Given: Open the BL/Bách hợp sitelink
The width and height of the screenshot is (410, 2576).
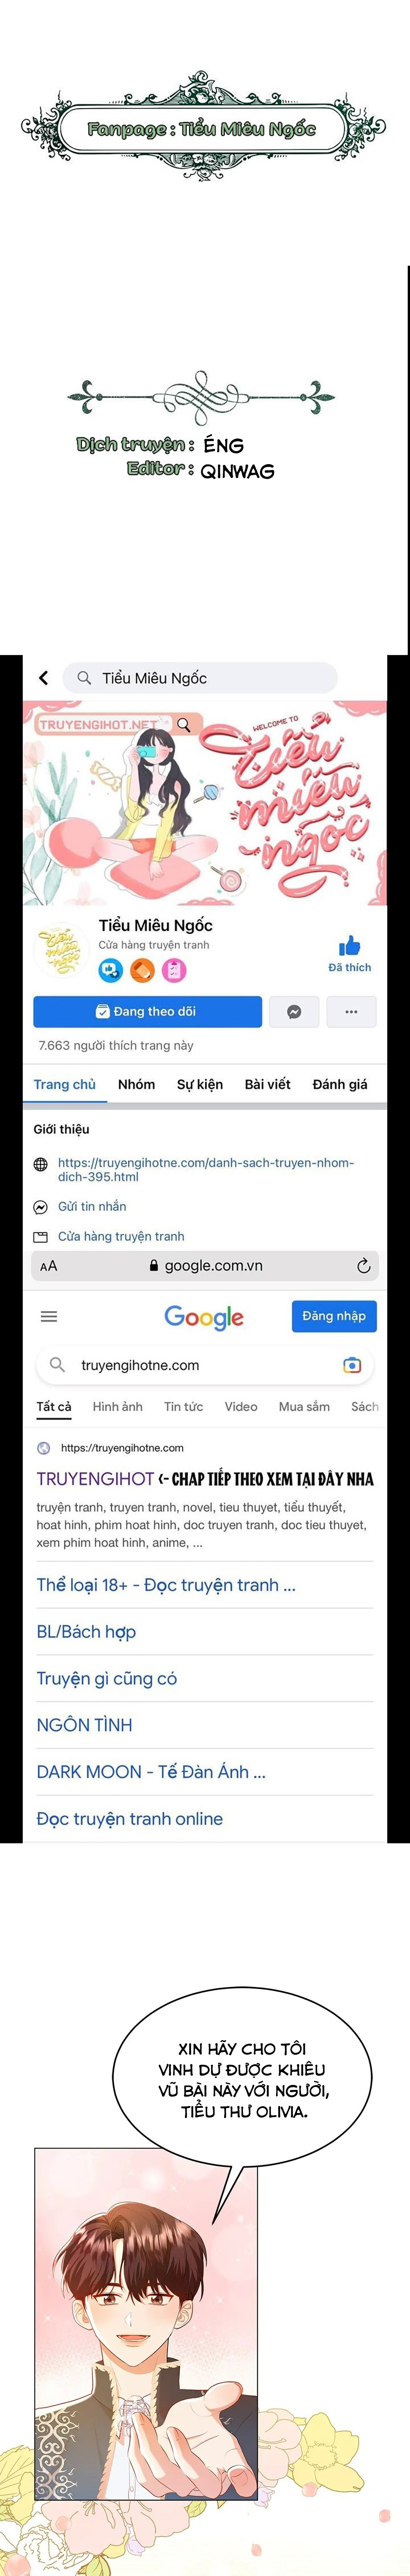Looking at the screenshot, I should (x=86, y=1632).
